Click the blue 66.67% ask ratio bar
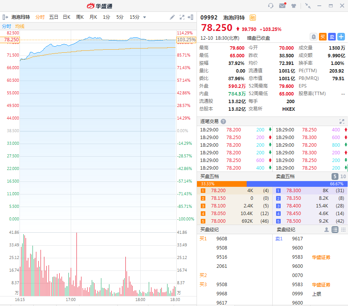Screen dimensions: 348x306 [x=297, y=184]
